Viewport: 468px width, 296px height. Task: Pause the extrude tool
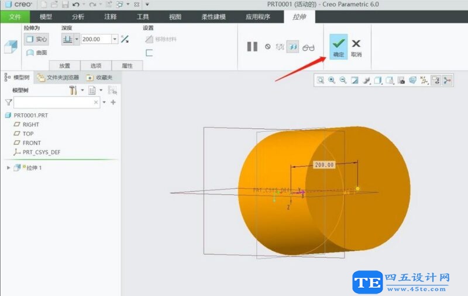[252, 47]
